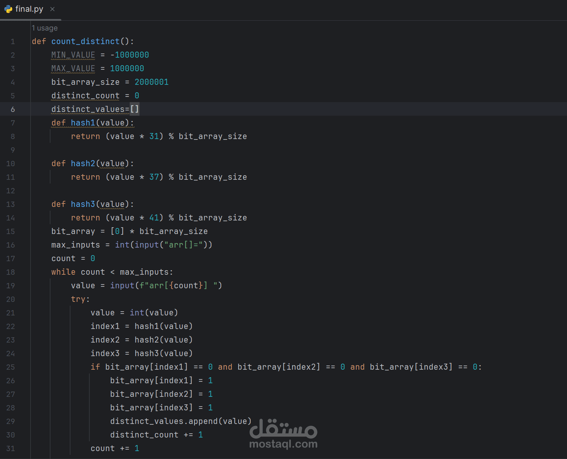Image resolution: width=567 pixels, height=459 pixels.
Task: Click number 41 in hash3 return
Action: 154,218
